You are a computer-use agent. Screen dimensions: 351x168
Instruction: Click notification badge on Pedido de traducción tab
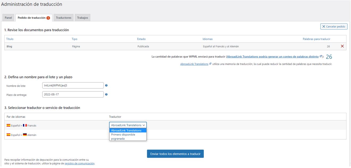(48, 18)
